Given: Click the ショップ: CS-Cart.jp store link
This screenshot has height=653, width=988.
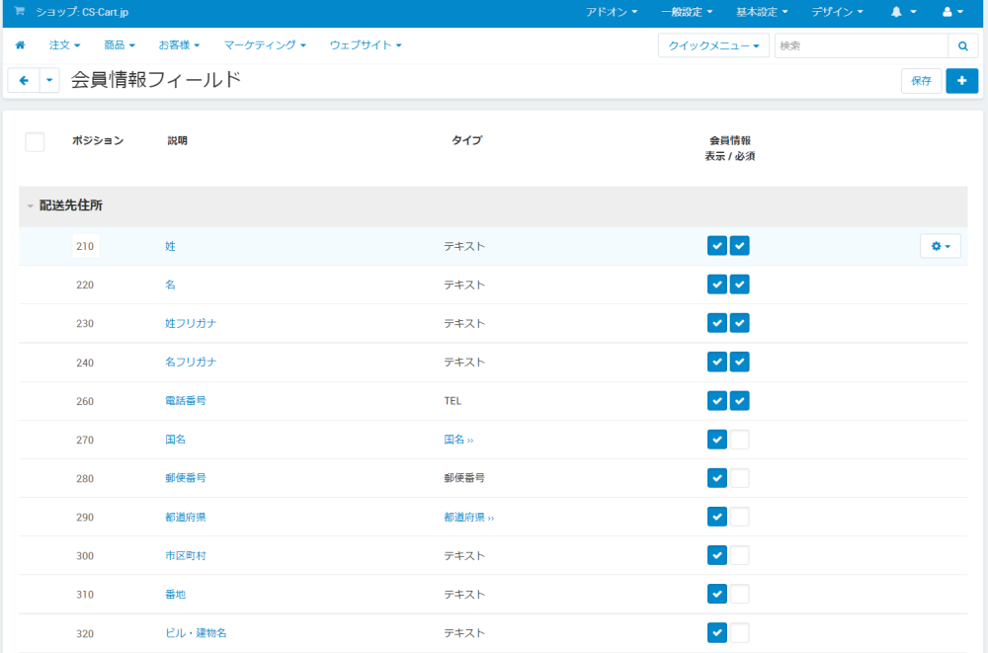Looking at the screenshot, I should tap(81, 12).
